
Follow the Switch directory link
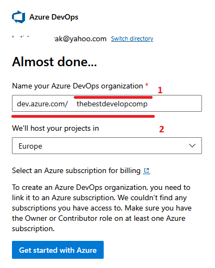[132, 39]
